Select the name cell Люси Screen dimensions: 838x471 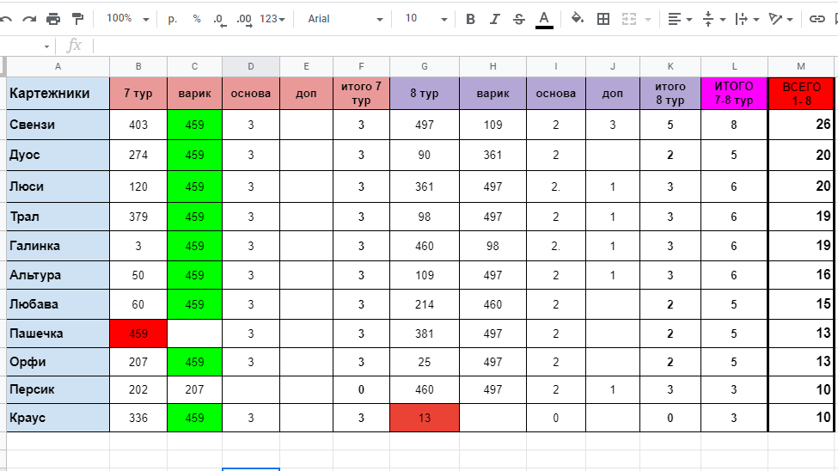[x=58, y=187]
